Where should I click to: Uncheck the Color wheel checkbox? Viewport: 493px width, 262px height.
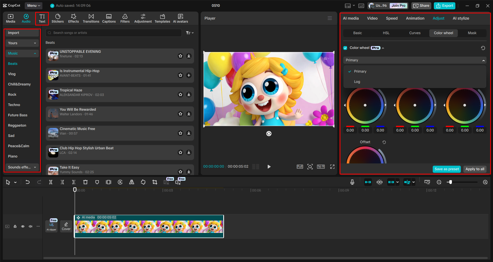(345, 48)
